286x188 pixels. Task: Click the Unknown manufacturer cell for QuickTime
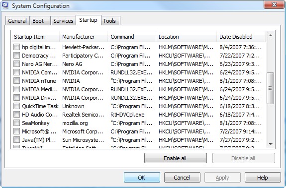tap(73, 106)
